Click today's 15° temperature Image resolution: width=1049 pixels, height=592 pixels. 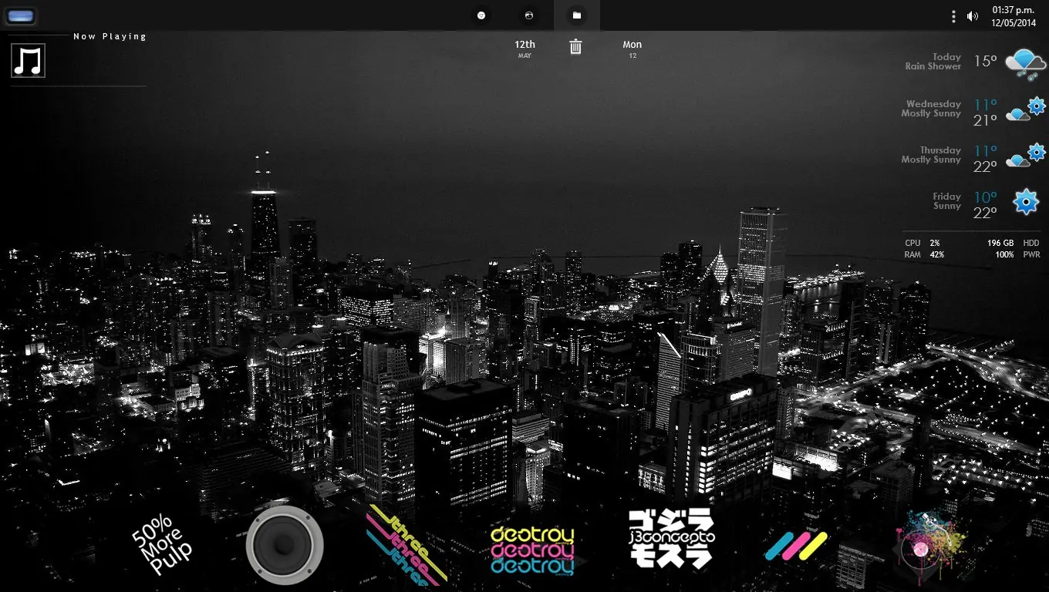[x=985, y=61]
